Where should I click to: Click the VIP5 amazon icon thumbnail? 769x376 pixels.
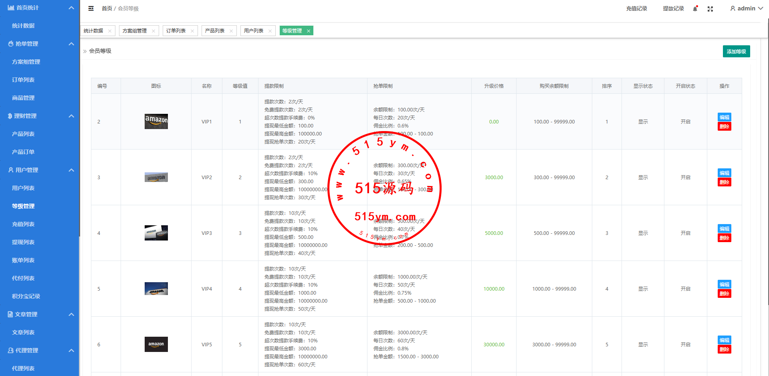coord(156,344)
